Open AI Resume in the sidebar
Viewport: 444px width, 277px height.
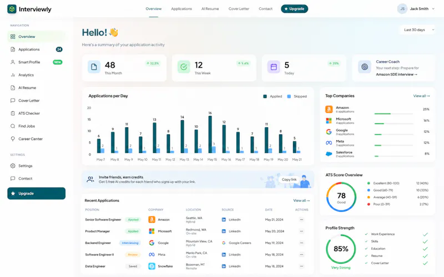(x=36, y=88)
